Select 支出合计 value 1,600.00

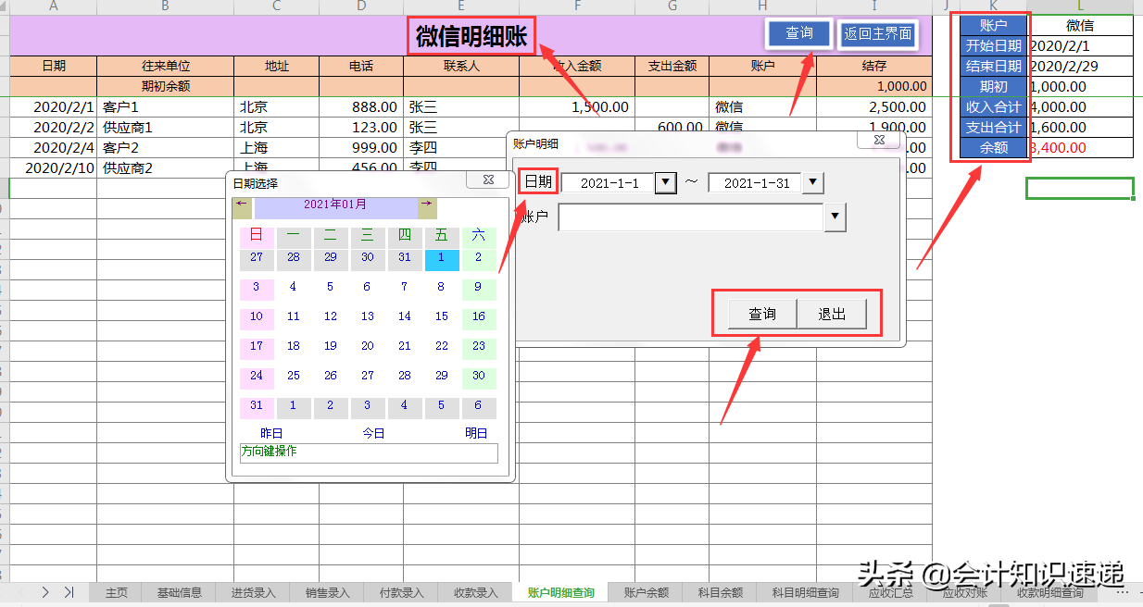tap(1080, 128)
